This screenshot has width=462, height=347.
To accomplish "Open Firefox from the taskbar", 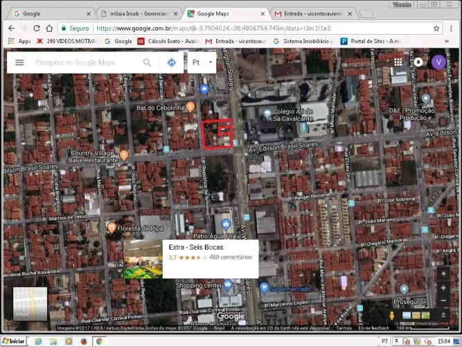I will pyautogui.click(x=84, y=341).
